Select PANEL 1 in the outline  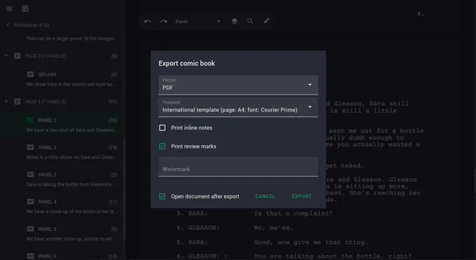click(62, 125)
